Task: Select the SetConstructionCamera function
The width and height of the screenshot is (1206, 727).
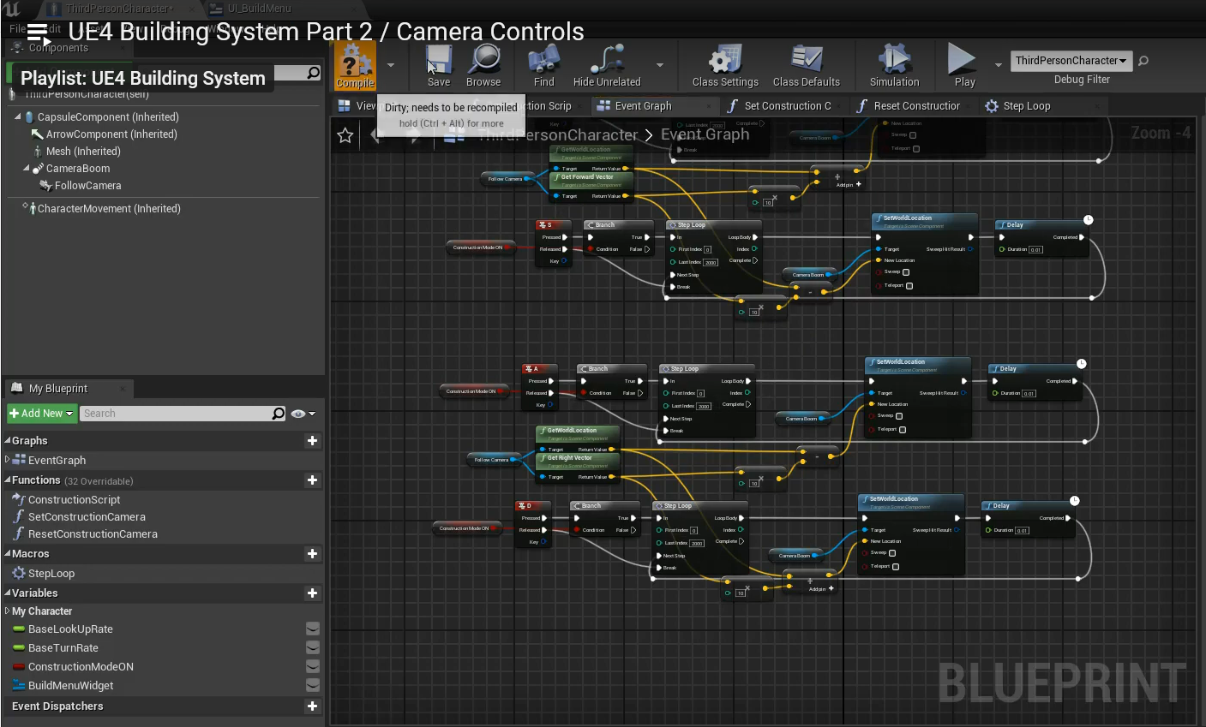Action: (x=87, y=517)
